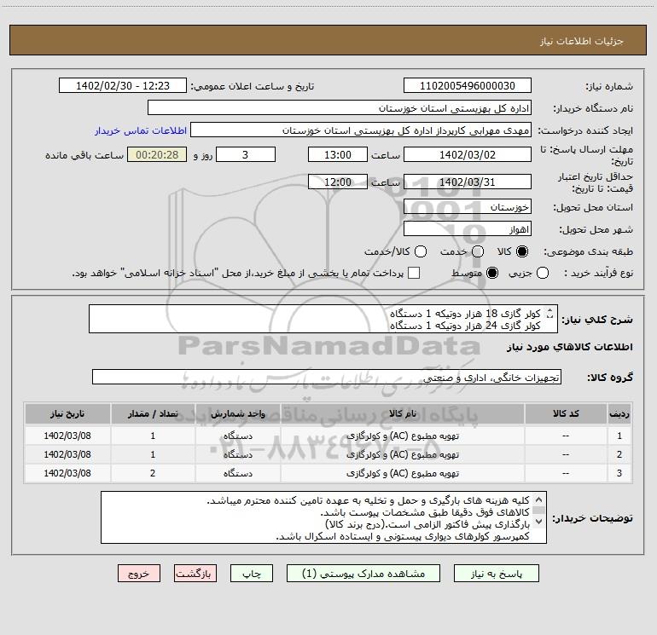The image size is (657, 635).
Task: Click row 1 date 1402/03/08
Action: 67,436
